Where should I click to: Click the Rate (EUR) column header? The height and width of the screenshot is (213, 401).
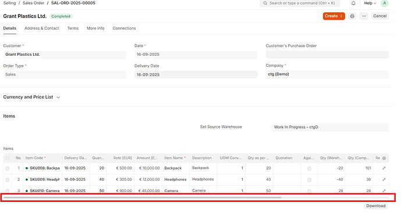[x=120, y=158]
